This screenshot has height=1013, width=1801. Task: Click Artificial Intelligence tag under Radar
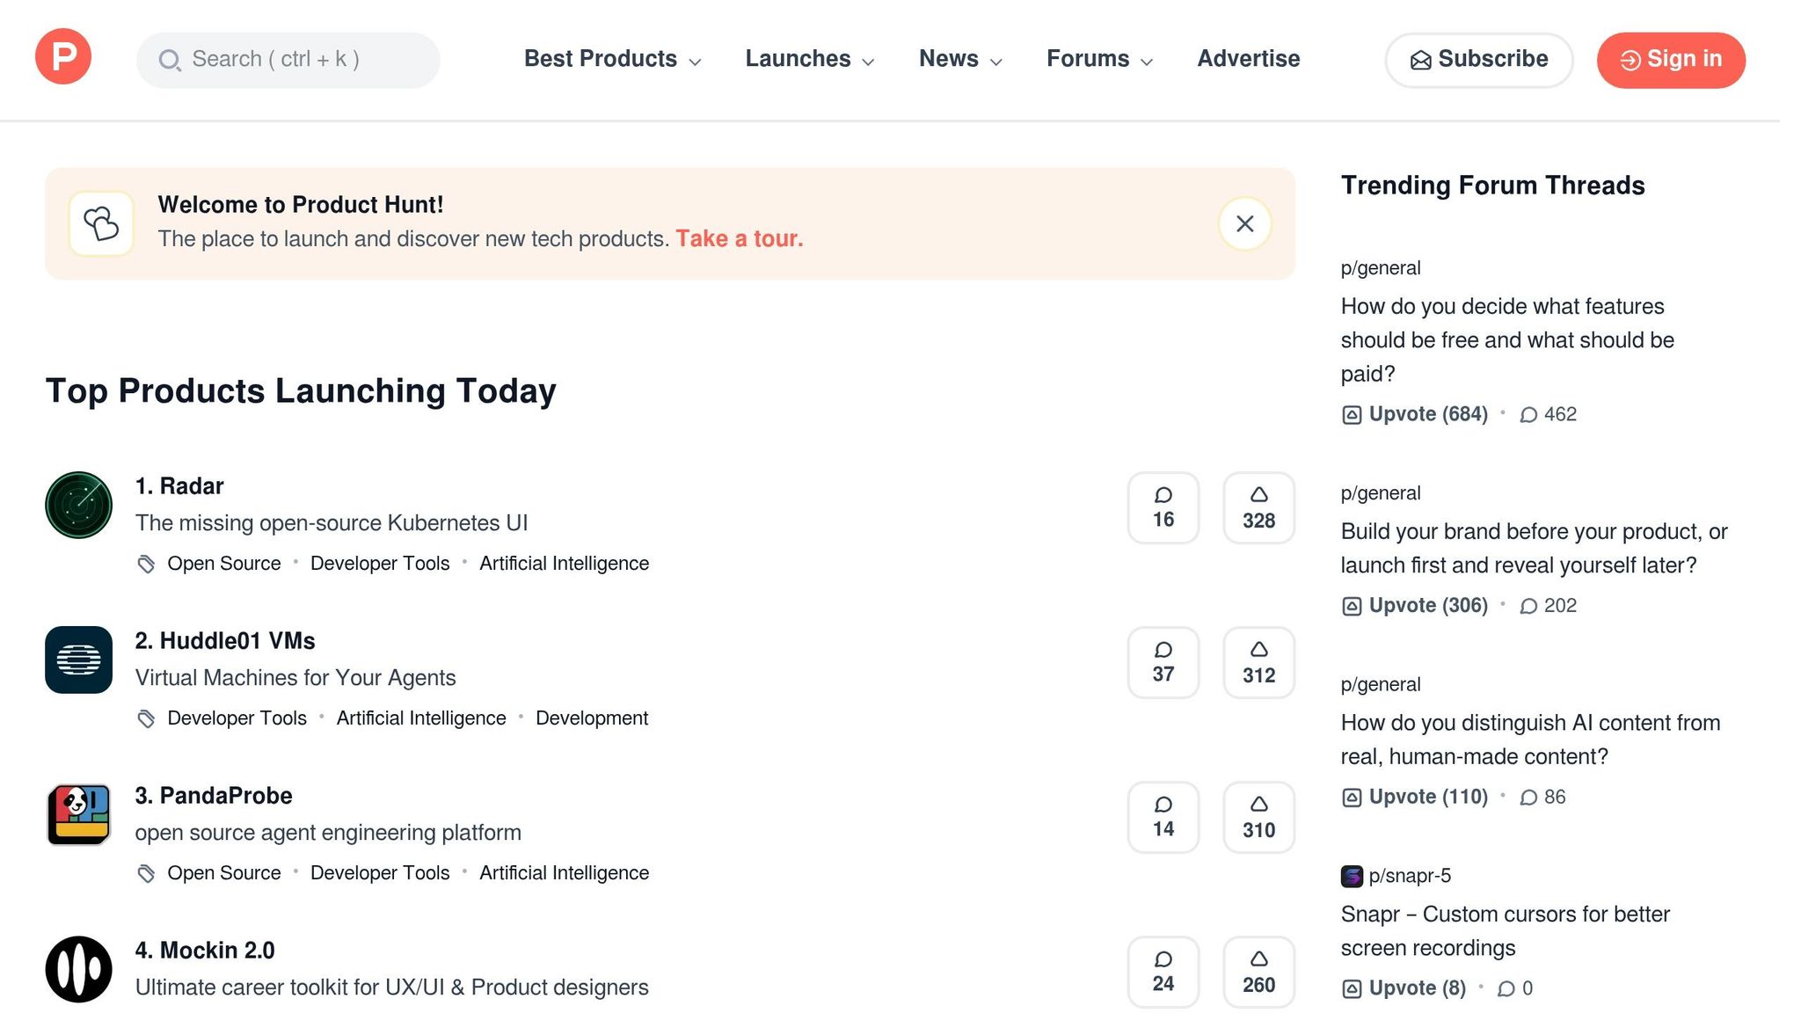pos(564,564)
